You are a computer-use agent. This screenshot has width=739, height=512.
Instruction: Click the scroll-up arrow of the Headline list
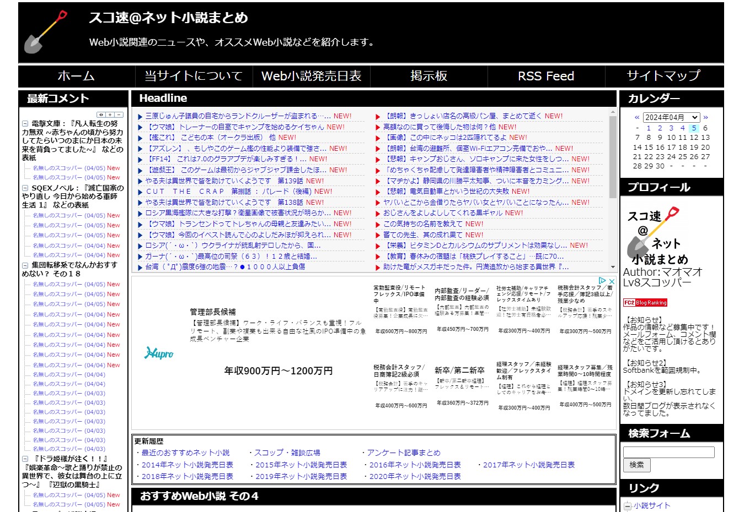[613, 112]
